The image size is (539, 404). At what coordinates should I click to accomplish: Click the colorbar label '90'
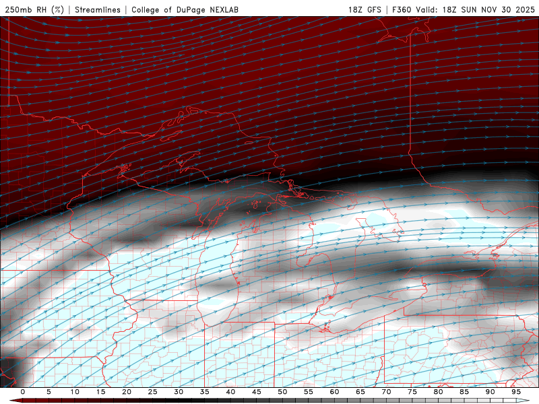pyautogui.click(x=490, y=392)
